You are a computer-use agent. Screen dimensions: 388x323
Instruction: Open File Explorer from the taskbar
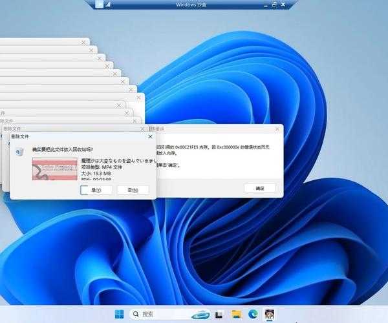tap(237, 315)
